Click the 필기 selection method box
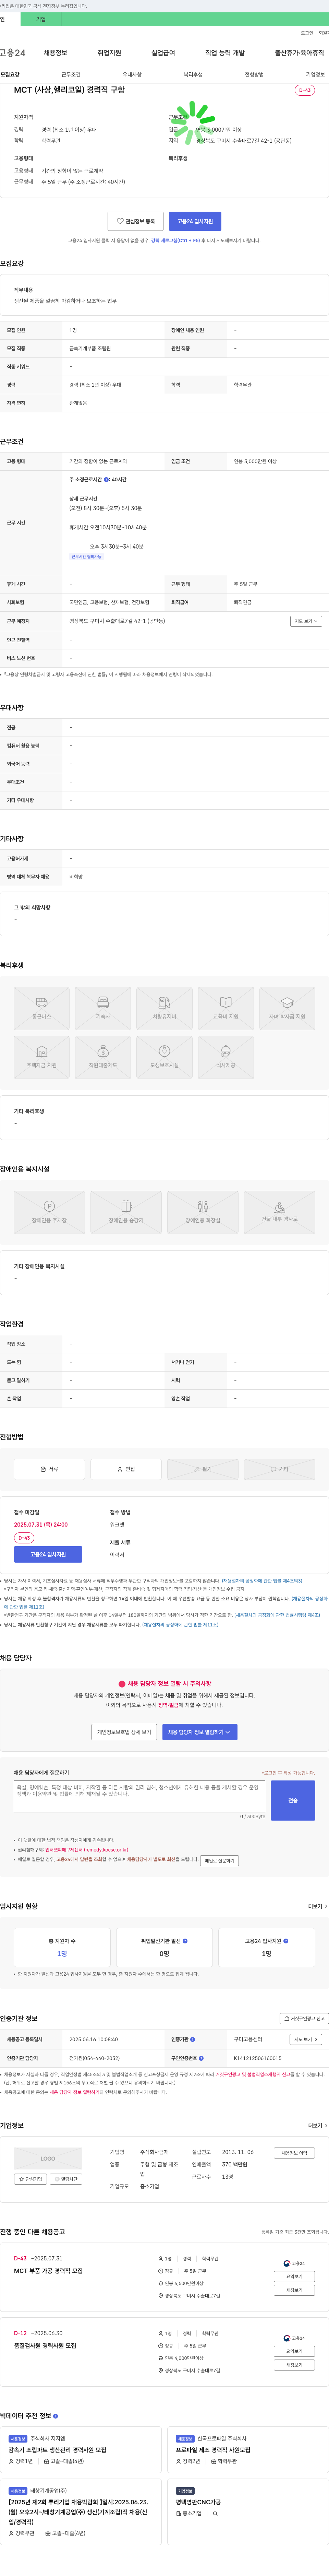Viewport: 329px width, 2576px height. [x=203, y=1469]
